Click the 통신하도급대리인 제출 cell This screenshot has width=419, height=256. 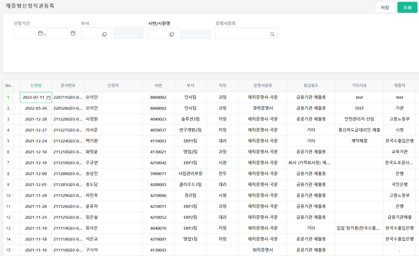click(359, 130)
